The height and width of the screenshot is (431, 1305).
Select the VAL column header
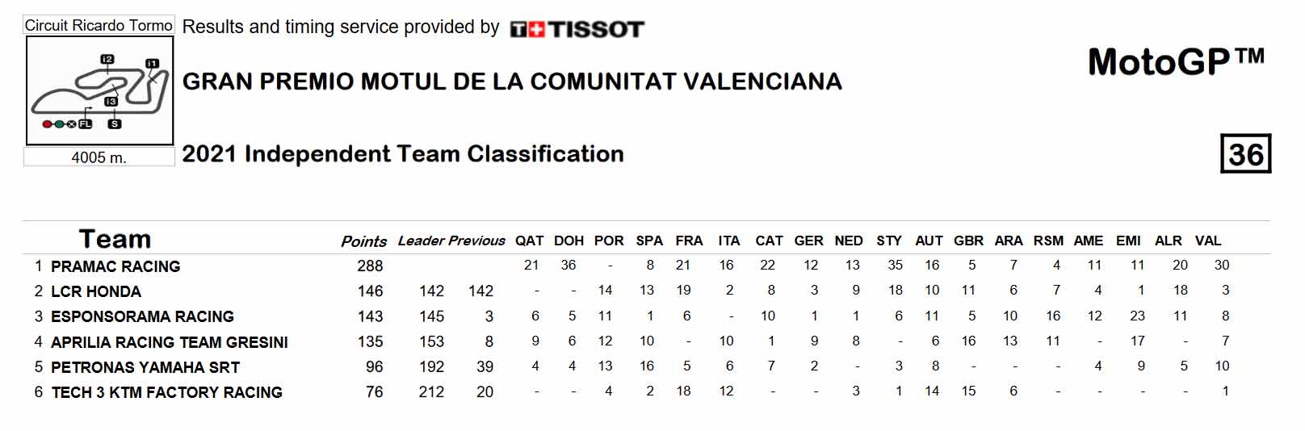pyautogui.click(x=1208, y=241)
